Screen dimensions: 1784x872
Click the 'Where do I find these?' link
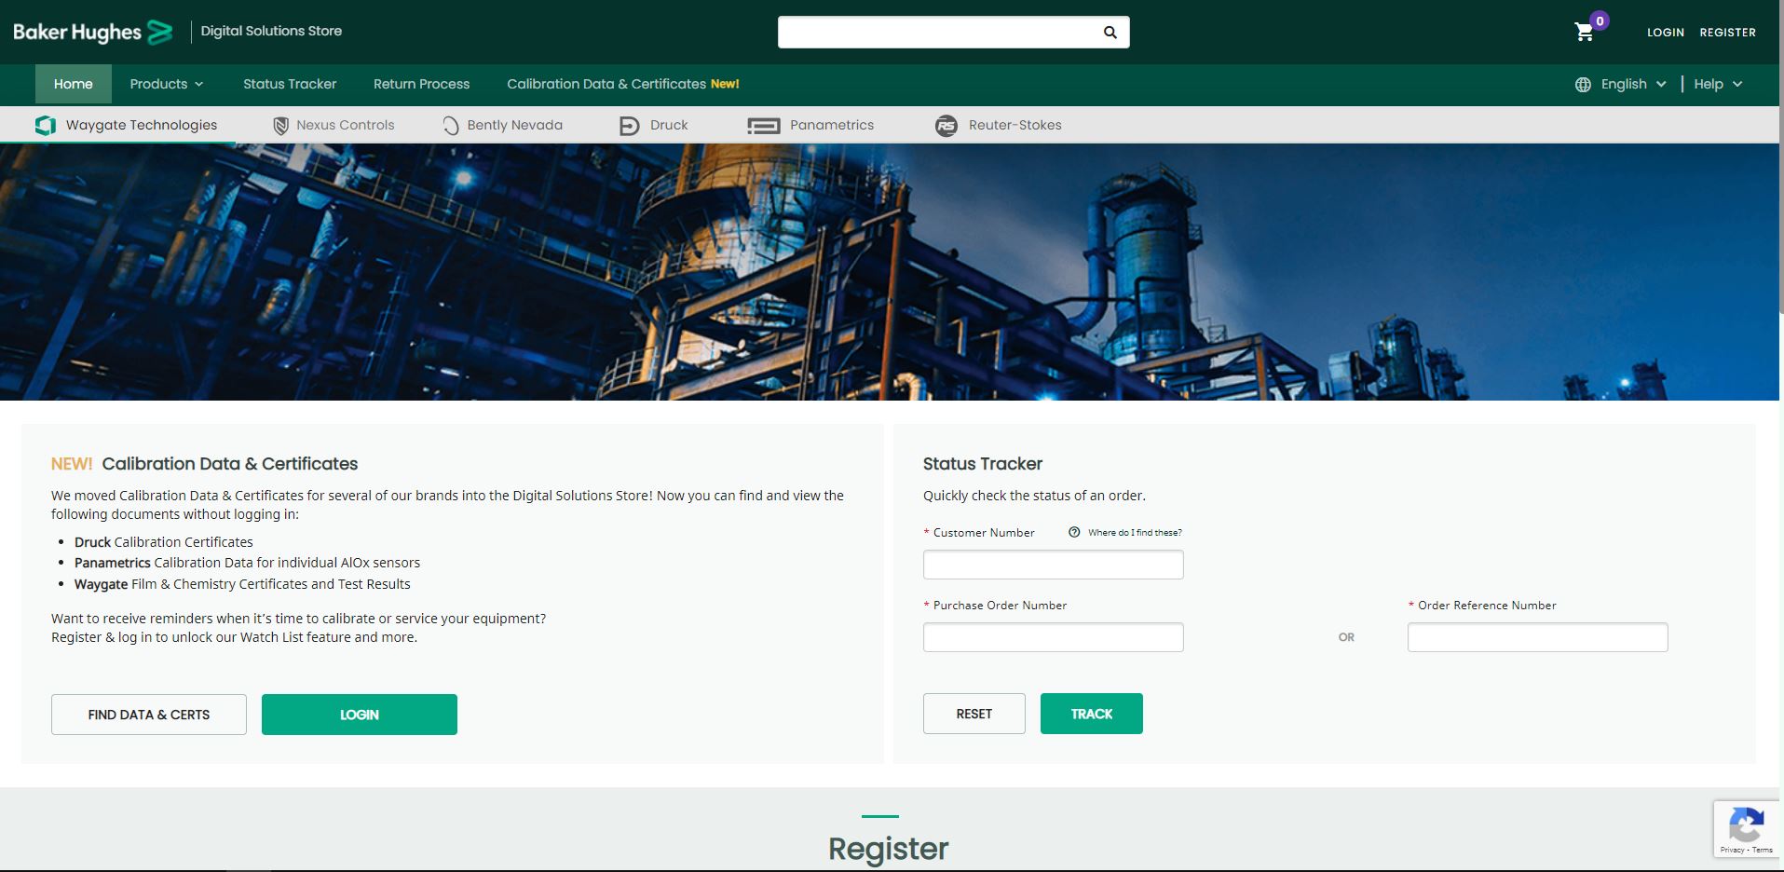pyautogui.click(x=1135, y=533)
